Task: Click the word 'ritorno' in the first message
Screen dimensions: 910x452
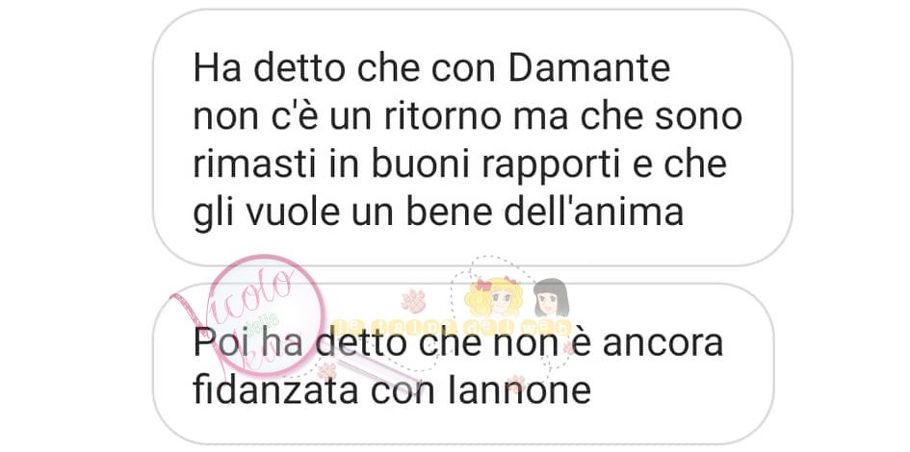Action: click(x=442, y=118)
